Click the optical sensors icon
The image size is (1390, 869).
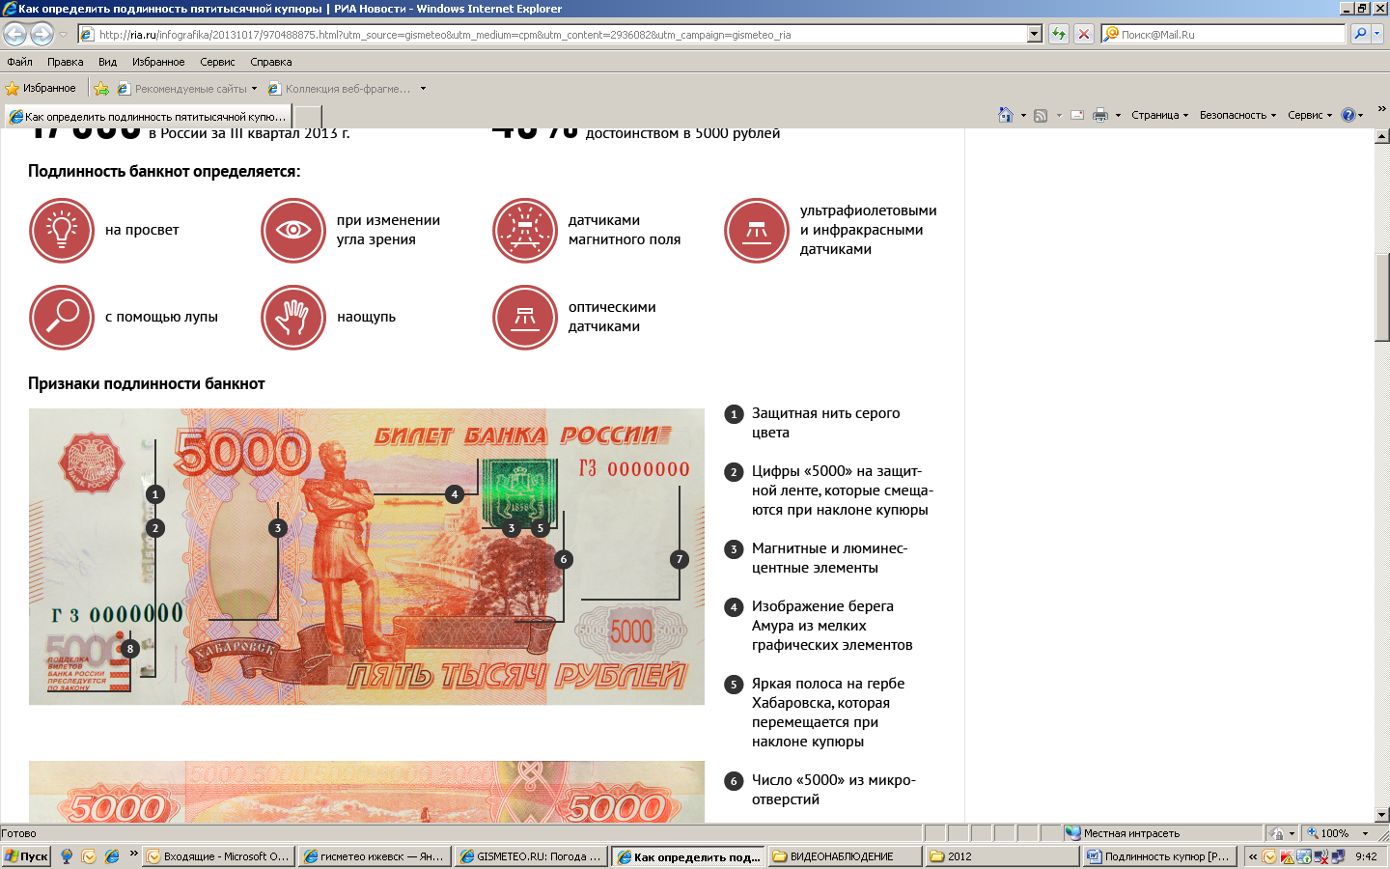coord(525,317)
